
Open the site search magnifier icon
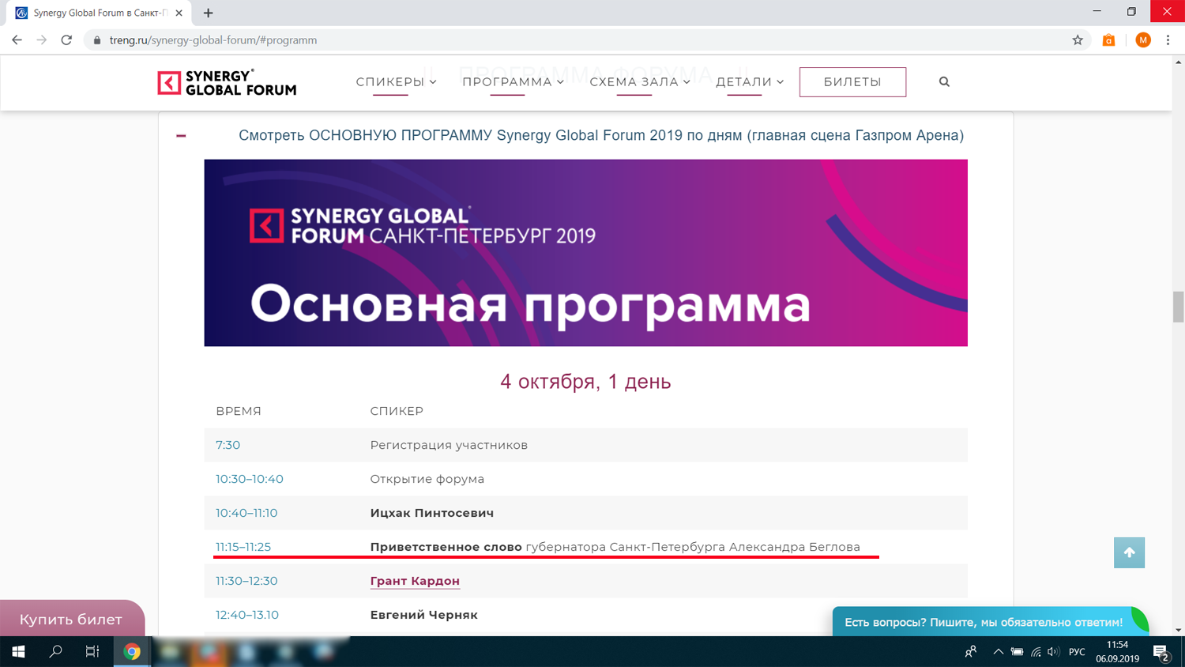[944, 81]
